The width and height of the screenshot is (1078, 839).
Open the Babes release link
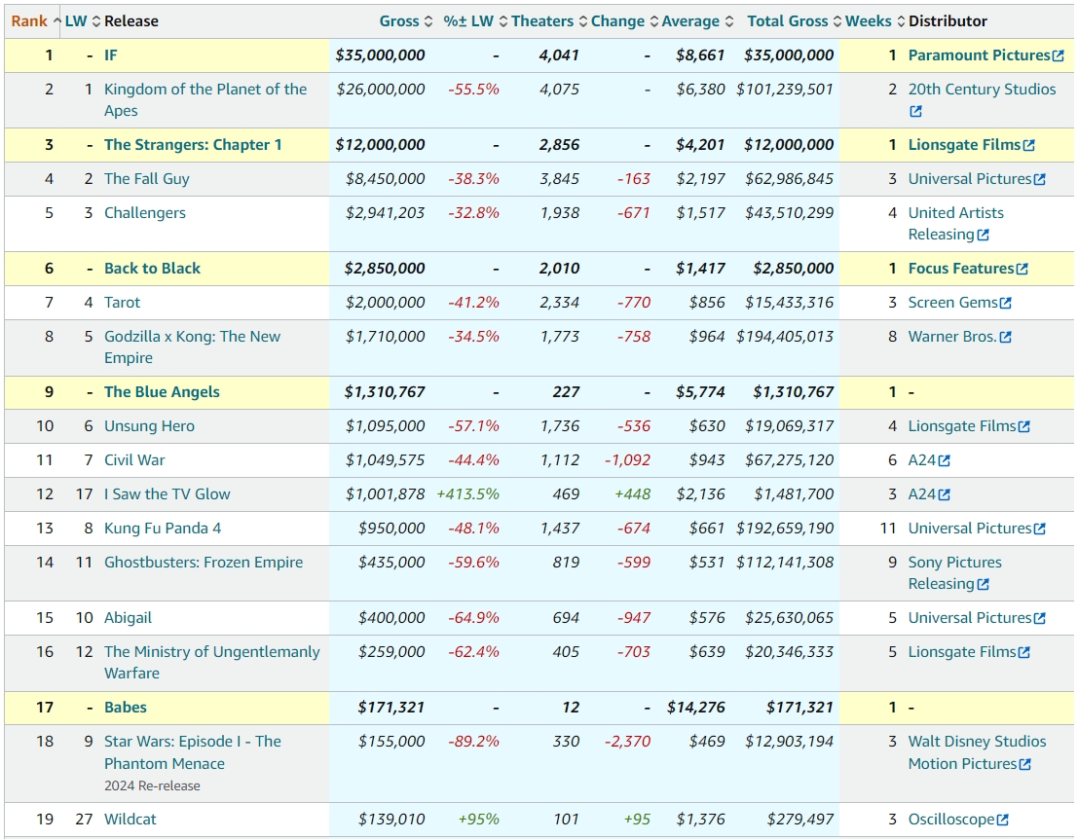[x=126, y=707]
